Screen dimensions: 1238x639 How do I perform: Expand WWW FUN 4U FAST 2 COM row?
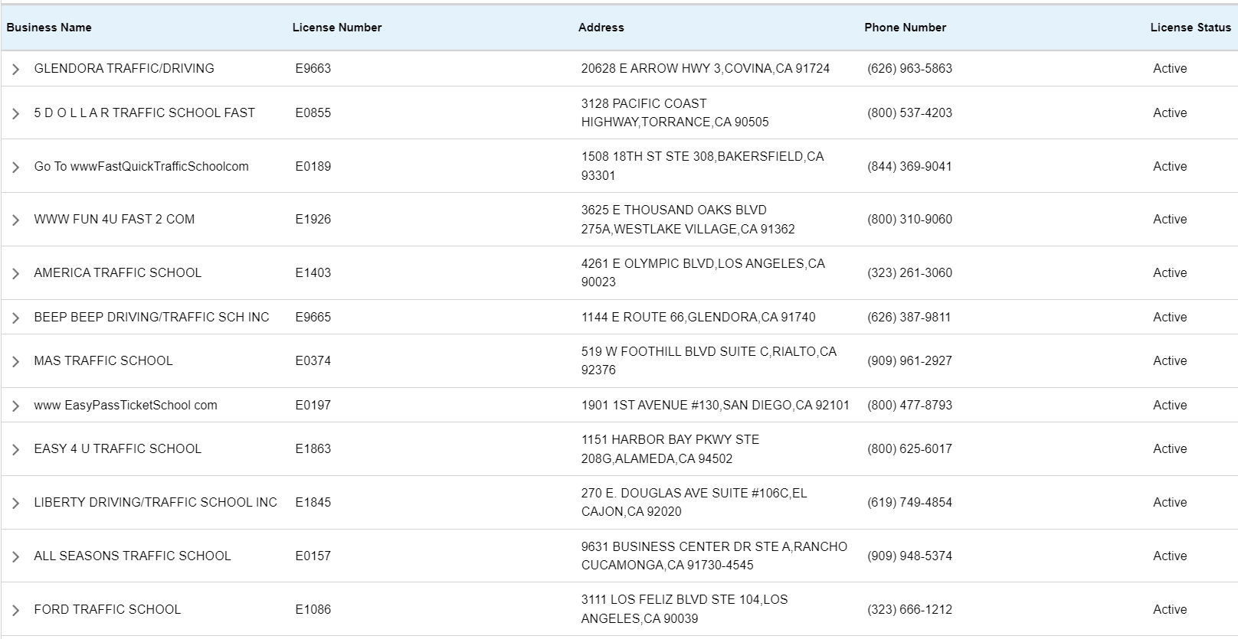(15, 220)
